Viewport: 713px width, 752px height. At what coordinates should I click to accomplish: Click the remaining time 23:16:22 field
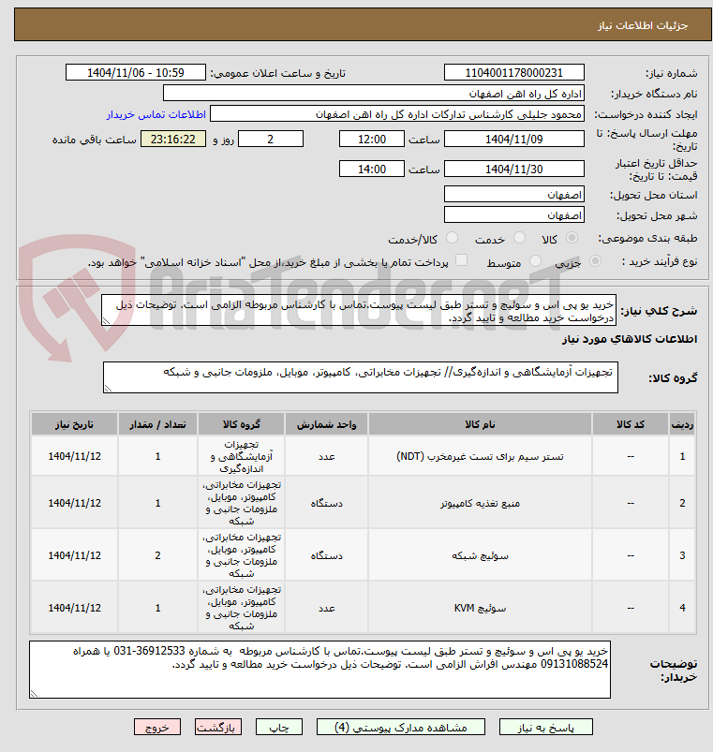(172, 140)
